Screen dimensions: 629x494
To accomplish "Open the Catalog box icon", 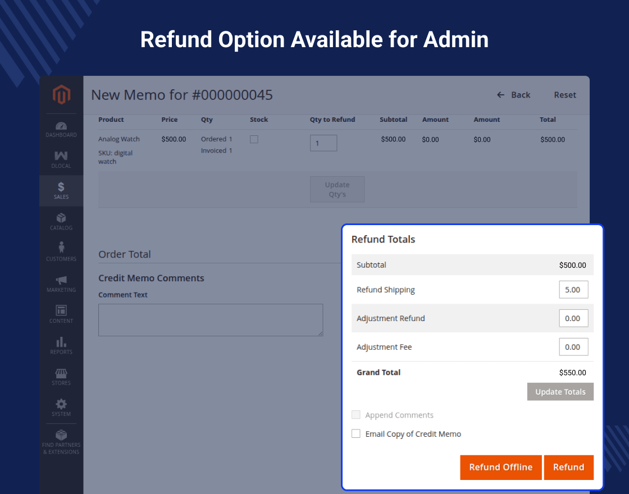I will coord(61,218).
